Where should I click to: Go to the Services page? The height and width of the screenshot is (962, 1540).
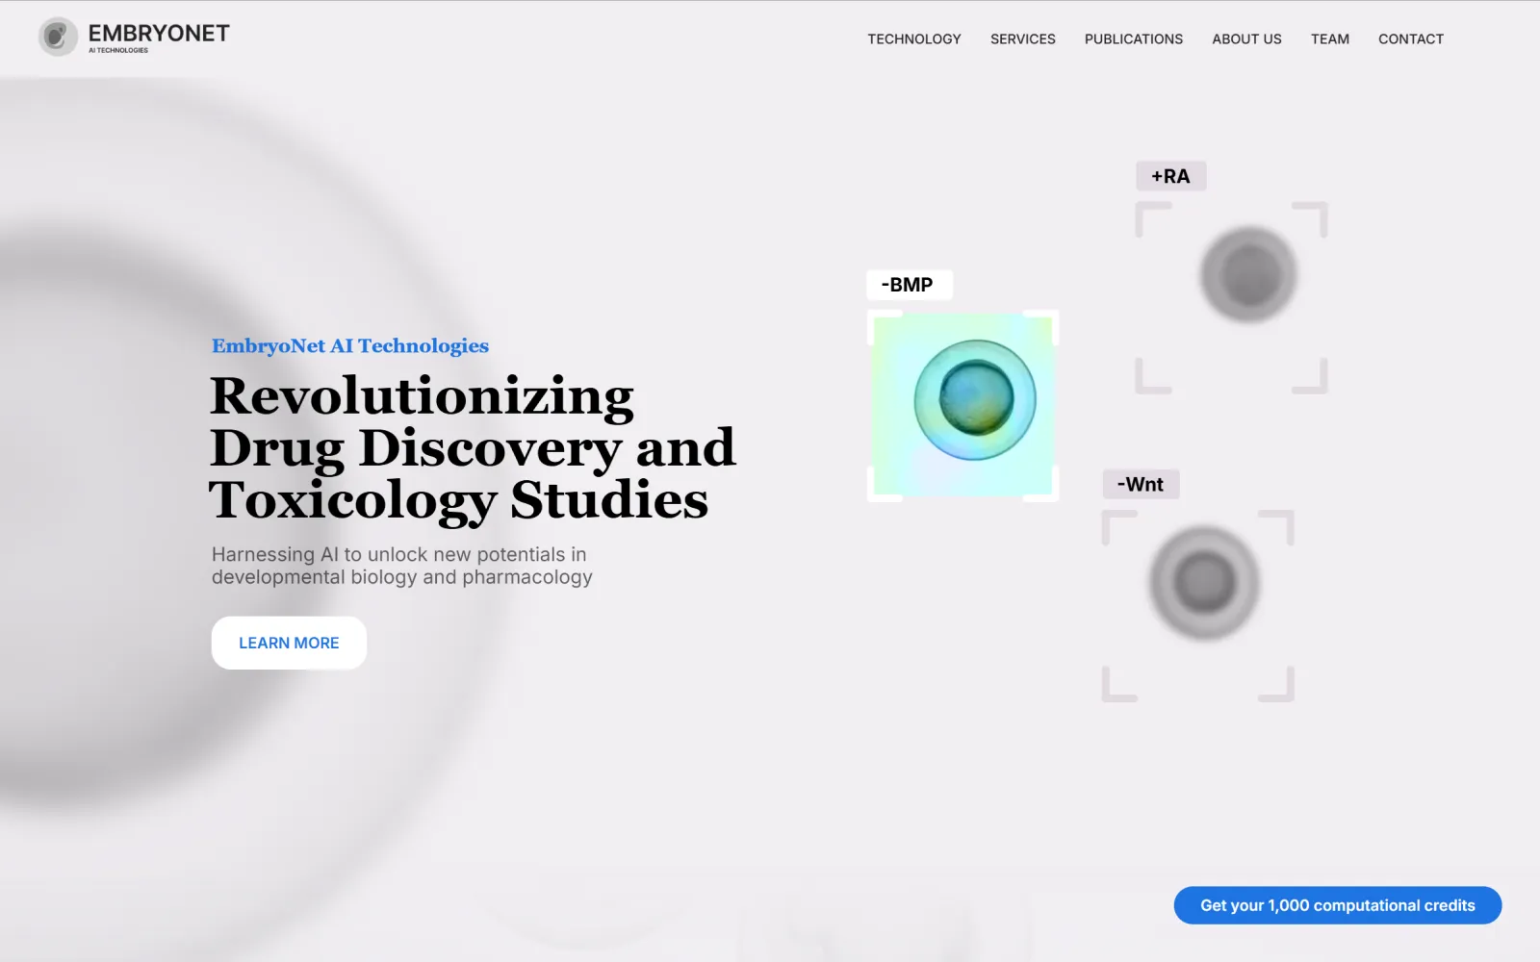tap(1023, 39)
